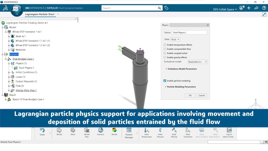The image size is (268, 151).
Task: Select the Initial Temperature tool
Action: pyautogui.click(x=147, y=133)
